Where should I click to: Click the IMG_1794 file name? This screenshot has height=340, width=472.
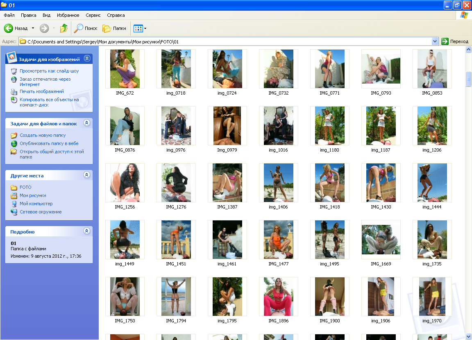(x=176, y=321)
